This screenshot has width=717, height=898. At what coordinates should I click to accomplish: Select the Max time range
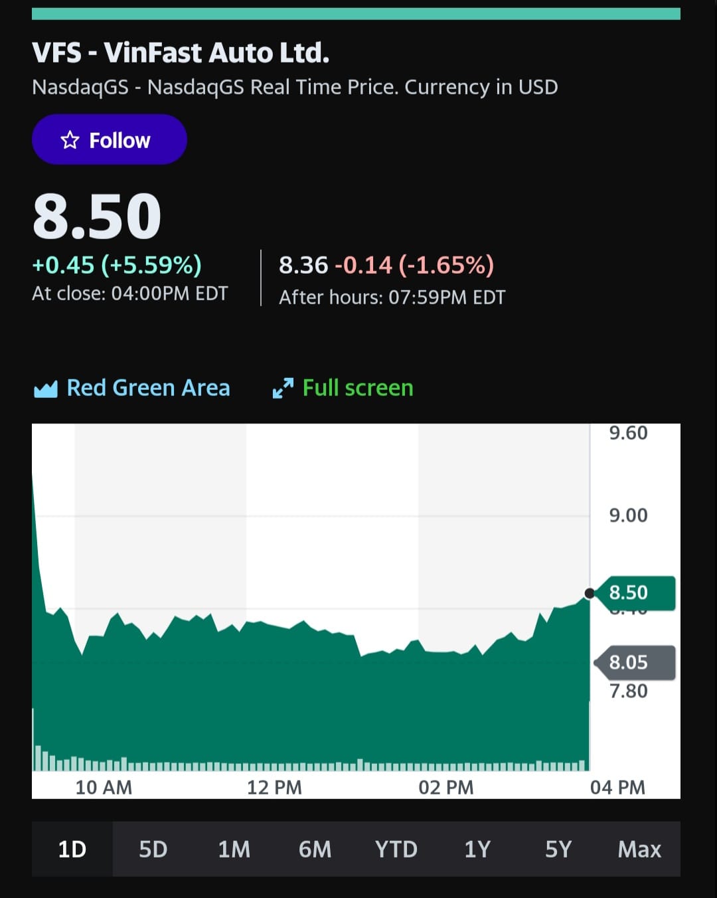[639, 849]
